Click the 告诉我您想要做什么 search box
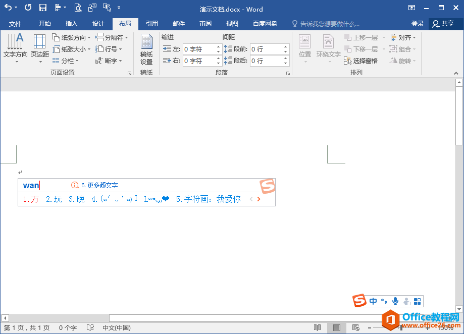464x334 pixels. click(x=326, y=24)
